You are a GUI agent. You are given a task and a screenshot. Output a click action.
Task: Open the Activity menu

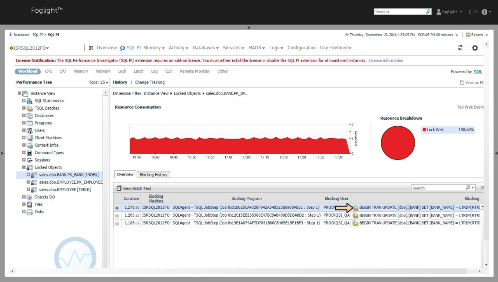click(178, 48)
